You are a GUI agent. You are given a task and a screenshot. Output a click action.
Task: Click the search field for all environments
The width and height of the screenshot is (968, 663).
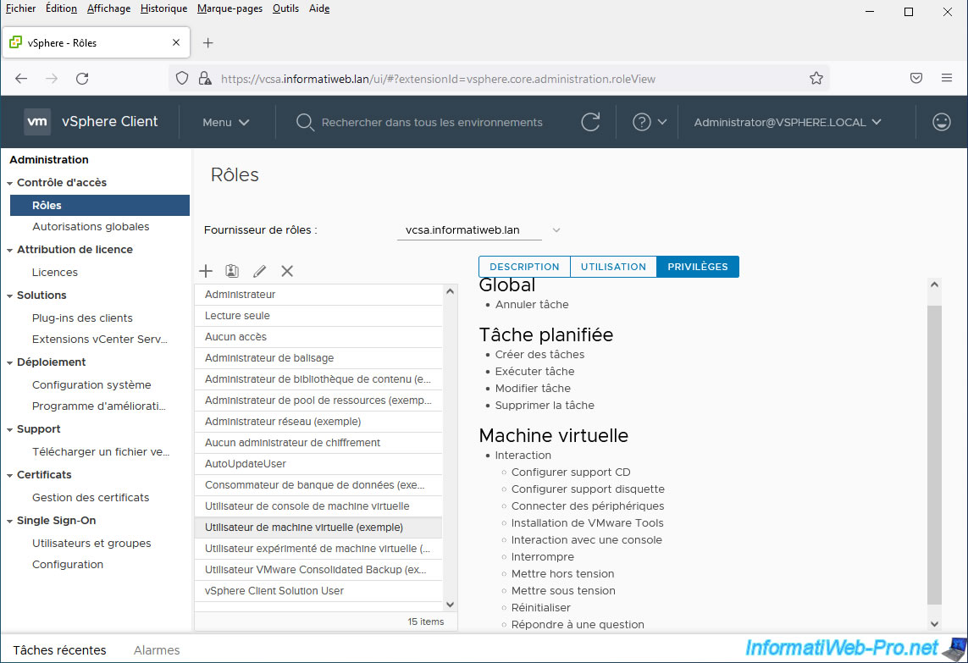(432, 123)
